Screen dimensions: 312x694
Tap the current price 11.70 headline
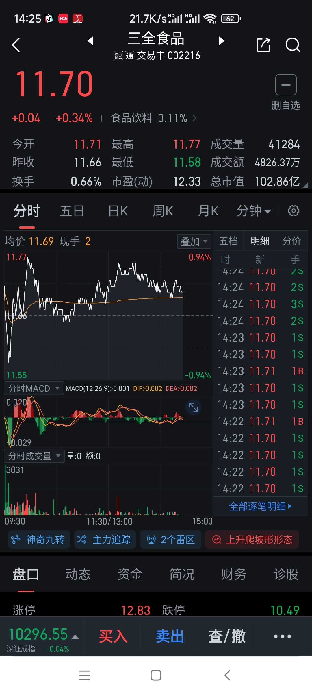tap(54, 84)
